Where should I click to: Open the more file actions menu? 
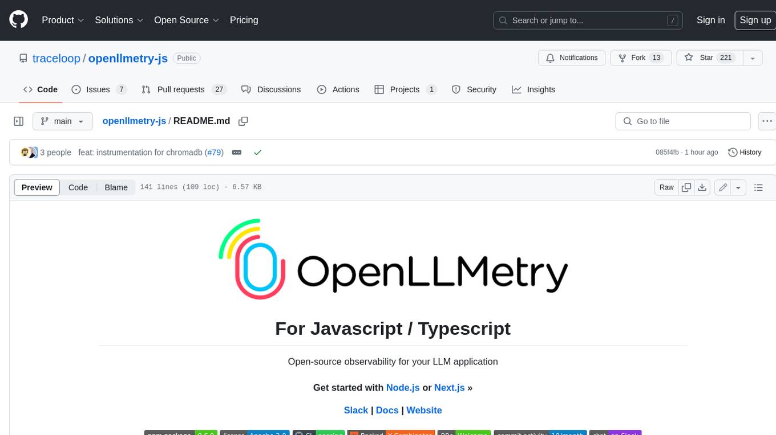(x=767, y=121)
